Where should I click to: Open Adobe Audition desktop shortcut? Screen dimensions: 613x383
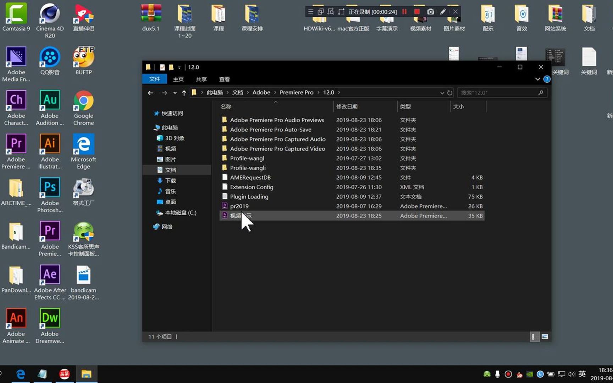(x=50, y=108)
